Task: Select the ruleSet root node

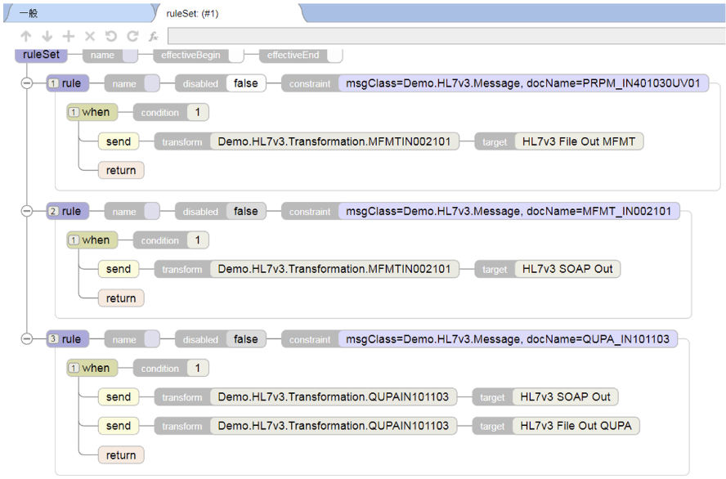Action: pyautogui.click(x=41, y=55)
